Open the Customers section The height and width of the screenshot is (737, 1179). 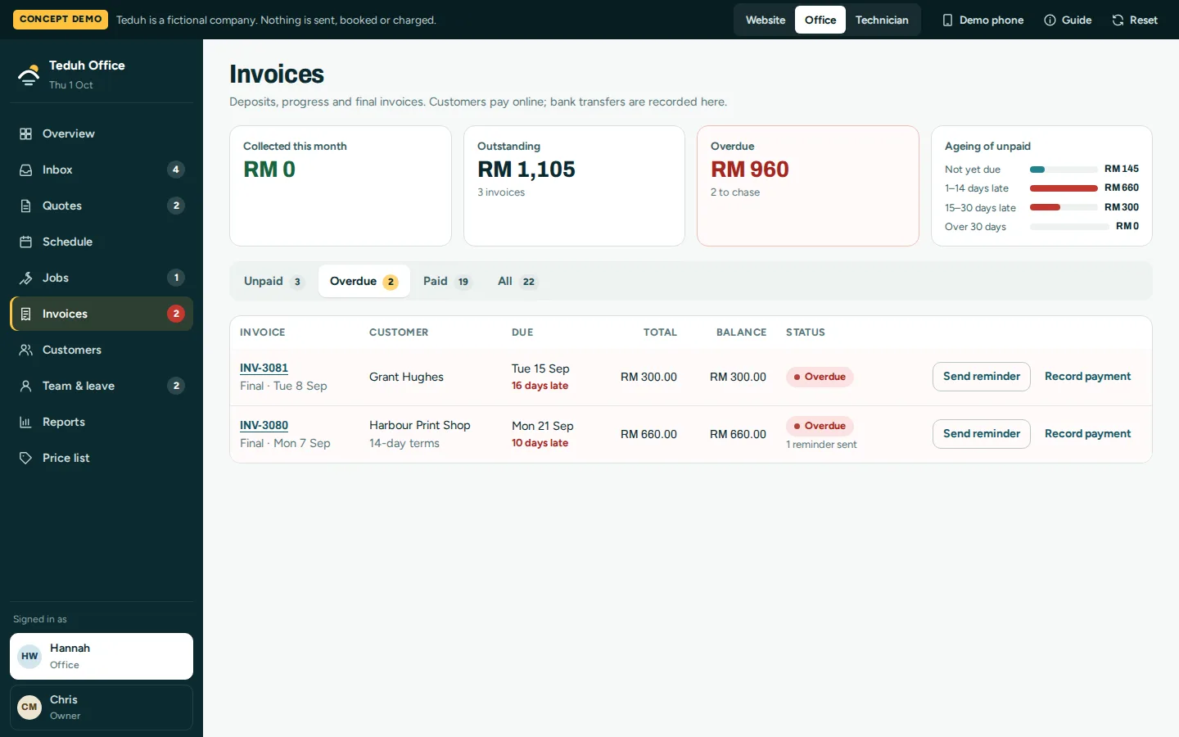click(102, 350)
